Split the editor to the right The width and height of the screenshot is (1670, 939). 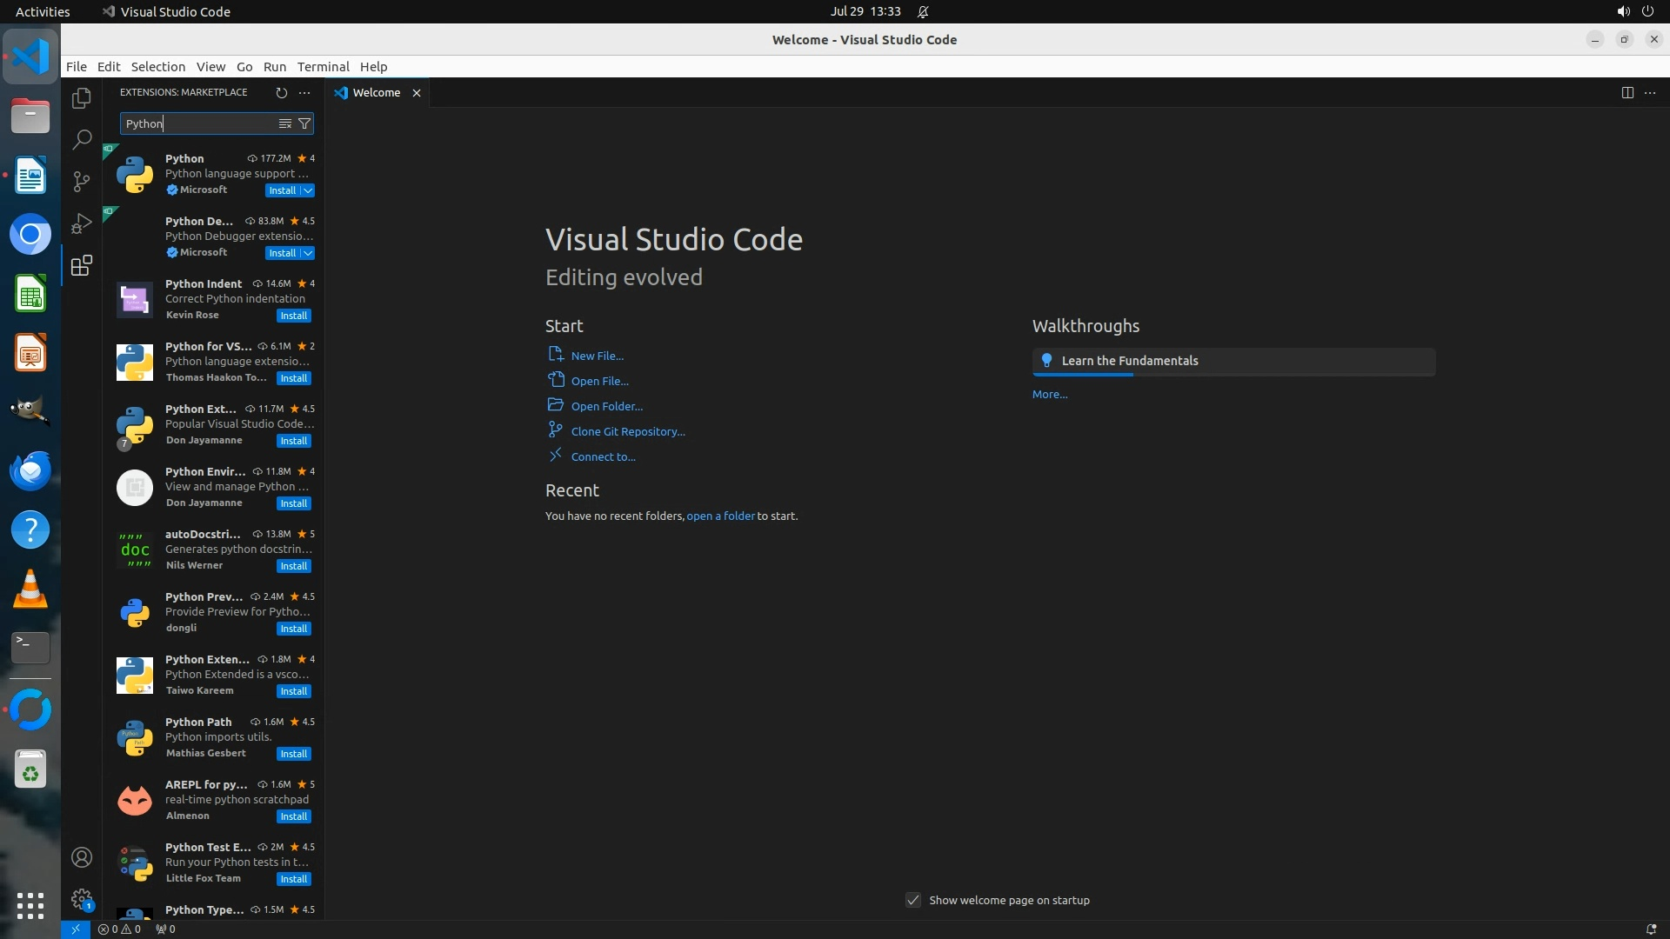coord(1627,92)
